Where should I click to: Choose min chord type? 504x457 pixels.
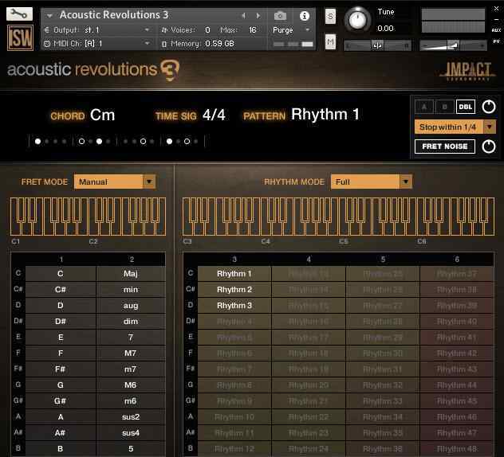[131, 290]
